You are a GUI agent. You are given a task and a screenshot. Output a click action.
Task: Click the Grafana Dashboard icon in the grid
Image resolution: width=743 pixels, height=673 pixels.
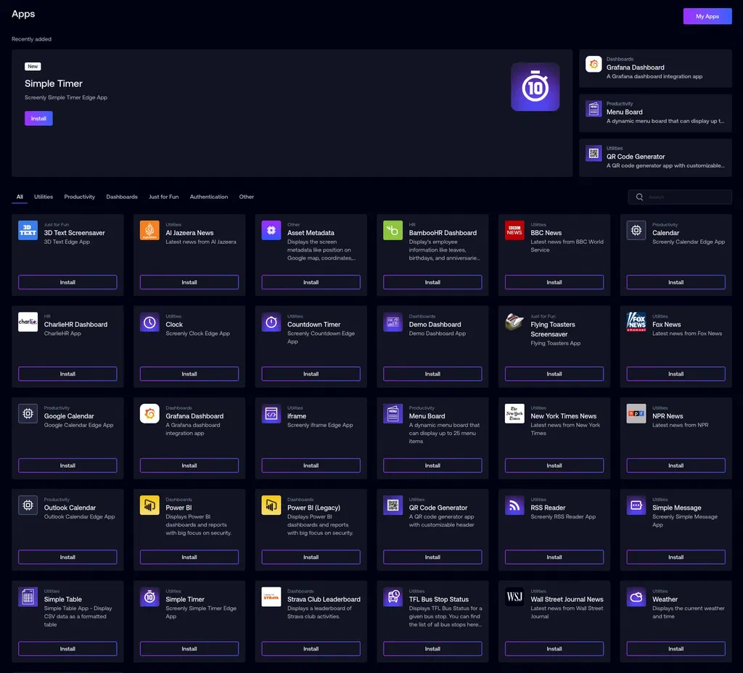pos(149,413)
